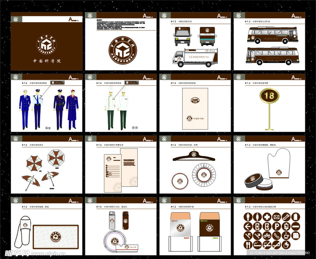Select the brown clothes hanger
Image resolution: width=316 pixels, height=259 pixels.
(194, 155)
